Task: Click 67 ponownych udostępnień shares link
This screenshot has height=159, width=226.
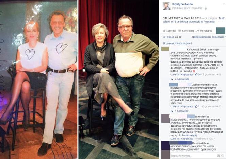Action: [x=177, y=43]
